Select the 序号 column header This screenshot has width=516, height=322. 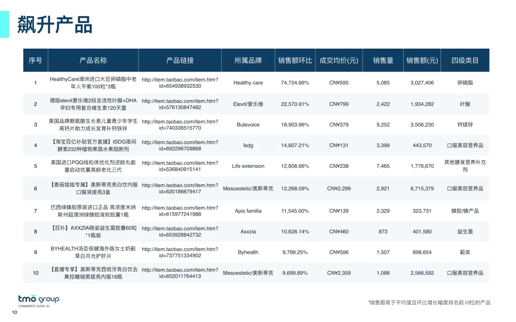click(x=35, y=61)
